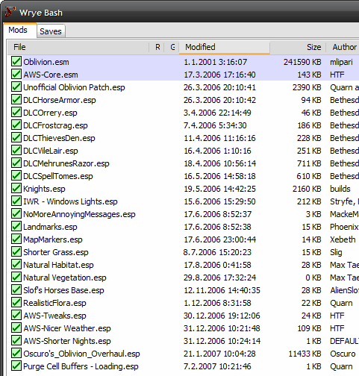This screenshot has width=359, height=376.
Task: Toggle the AWS-Tweaks.esp checkbox
Action: pos(16,315)
